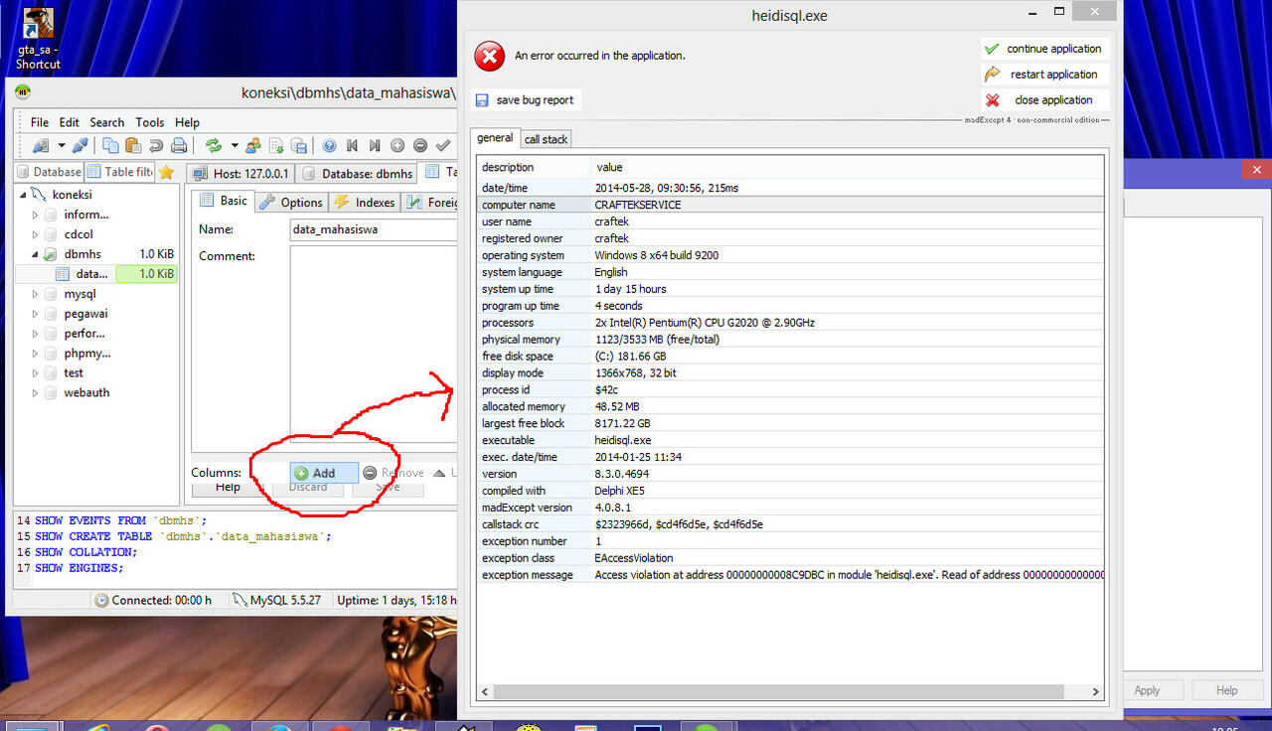Expand the pegawai database node

point(35,314)
